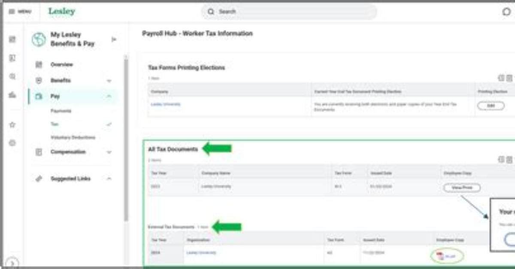Open Lesley University link in External Tax Documents
The width and height of the screenshot is (515, 269).
click(x=201, y=253)
